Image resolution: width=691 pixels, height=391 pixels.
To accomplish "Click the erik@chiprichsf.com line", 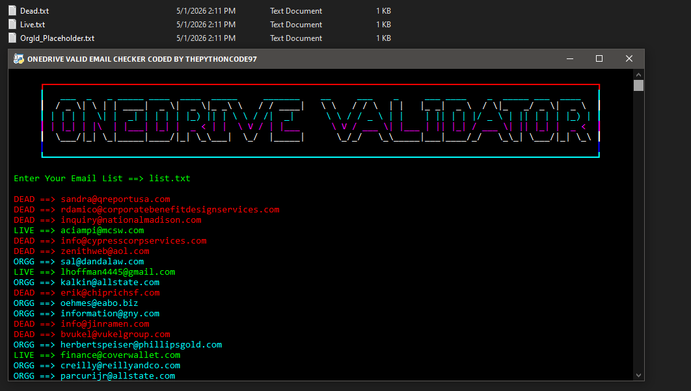I will [x=87, y=292].
